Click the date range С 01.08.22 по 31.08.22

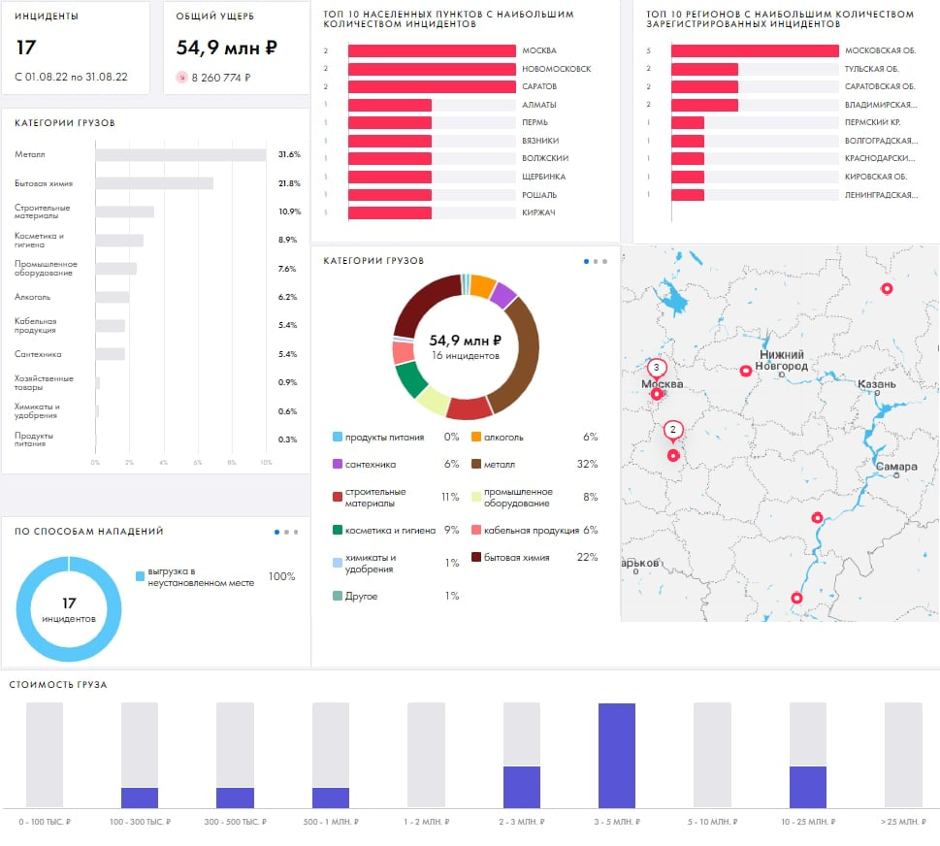(x=72, y=77)
